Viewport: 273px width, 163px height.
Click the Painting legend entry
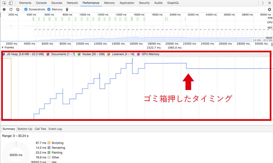tap(57, 152)
